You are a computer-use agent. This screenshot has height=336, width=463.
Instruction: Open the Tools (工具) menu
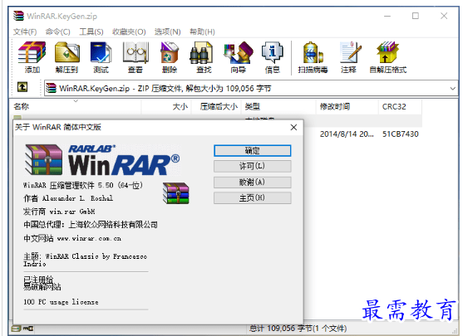[91, 32]
